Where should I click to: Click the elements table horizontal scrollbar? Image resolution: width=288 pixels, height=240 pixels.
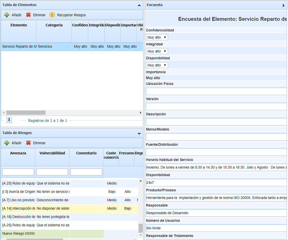pos(26,113)
